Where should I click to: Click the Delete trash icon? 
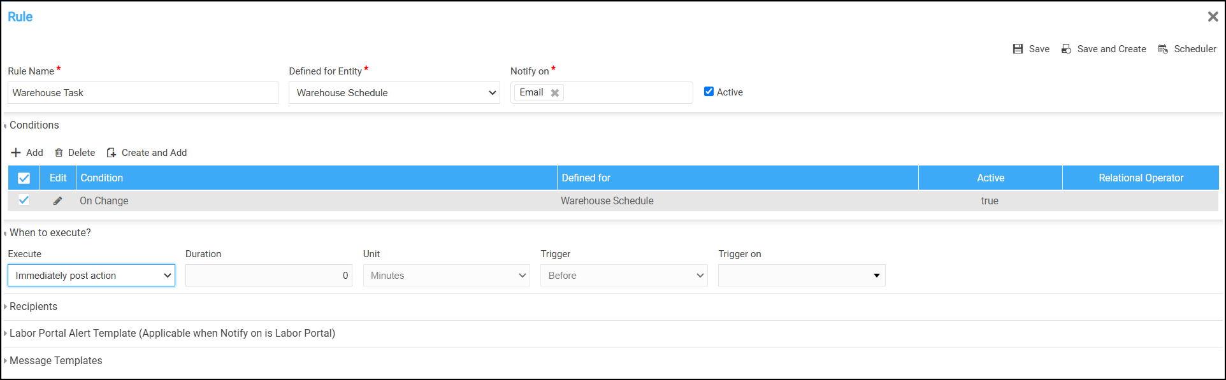click(59, 153)
